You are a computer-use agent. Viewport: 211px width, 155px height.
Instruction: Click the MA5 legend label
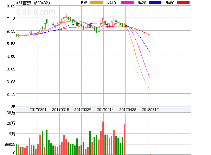pos(84,3)
